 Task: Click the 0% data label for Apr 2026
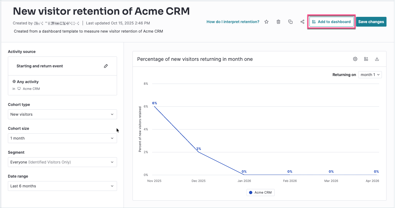click(x=376, y=172)
